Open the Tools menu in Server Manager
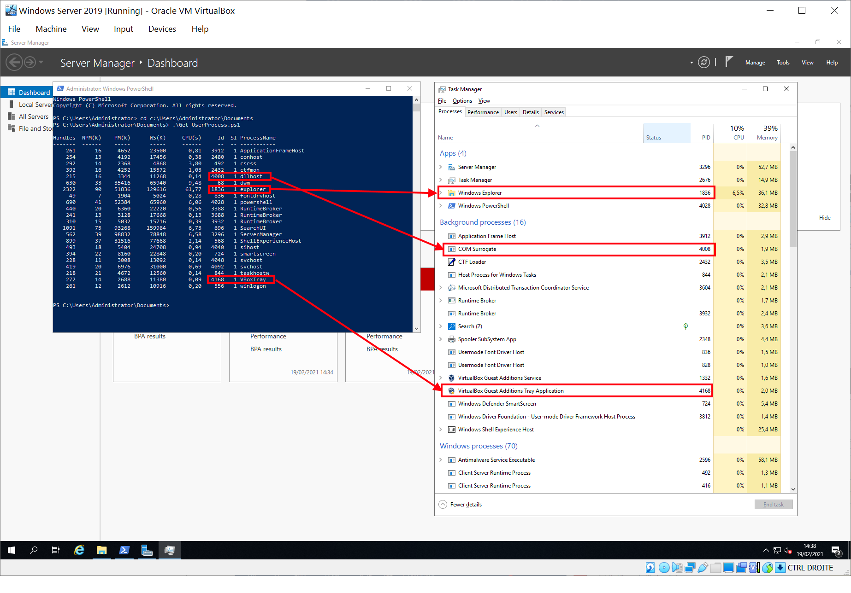851x593 pixels. pyautogui.click(x=783, y=63)
